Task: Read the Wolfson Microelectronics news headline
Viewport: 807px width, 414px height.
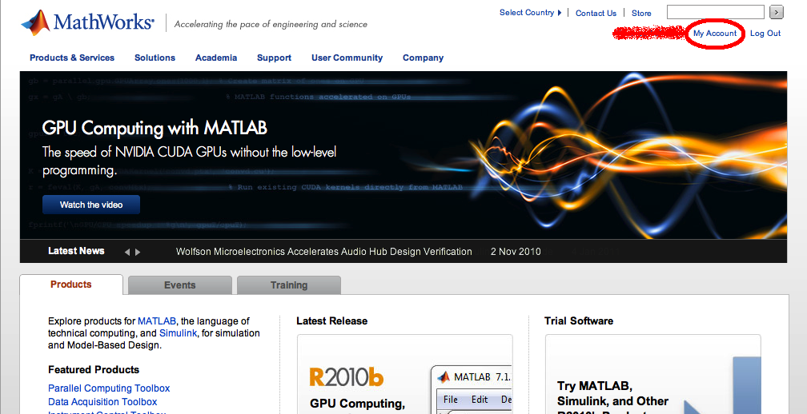Action: [x=323, y=252]
